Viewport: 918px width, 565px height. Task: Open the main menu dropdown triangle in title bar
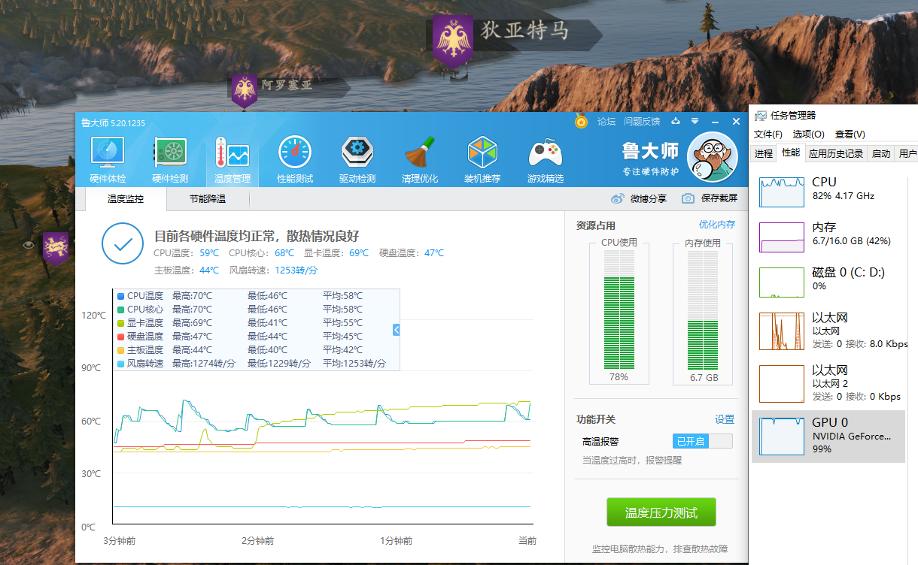695,121
